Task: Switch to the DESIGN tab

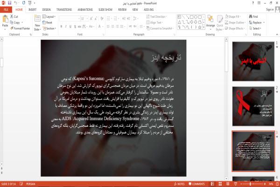Action: [46, 10]
